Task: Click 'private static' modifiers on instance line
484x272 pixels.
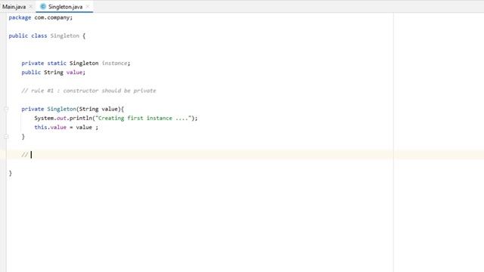Action: (x=44, y=63)
